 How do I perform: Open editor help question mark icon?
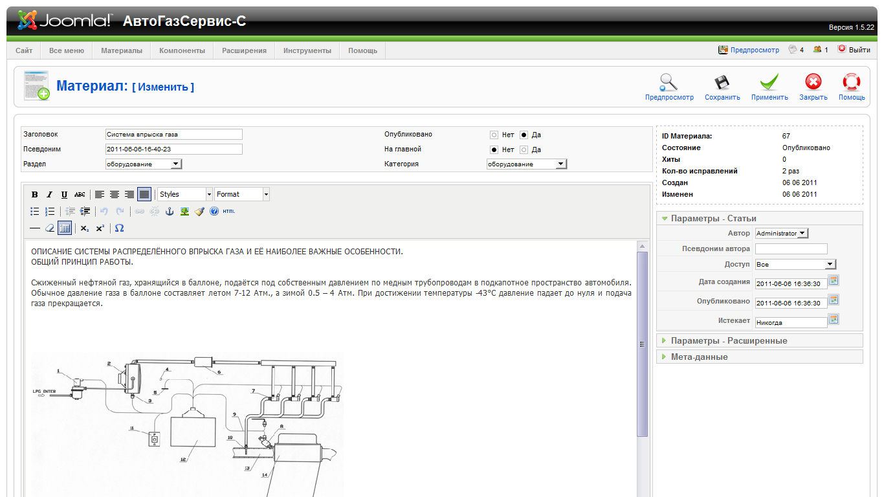214,211
